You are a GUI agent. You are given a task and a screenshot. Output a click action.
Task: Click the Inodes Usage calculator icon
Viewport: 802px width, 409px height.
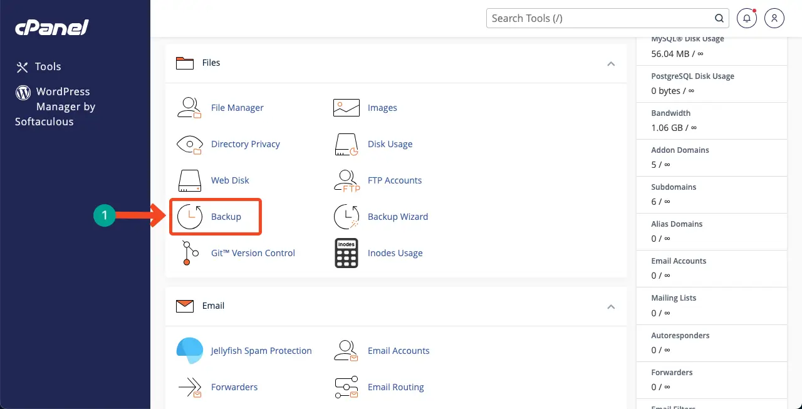point(346,253)
